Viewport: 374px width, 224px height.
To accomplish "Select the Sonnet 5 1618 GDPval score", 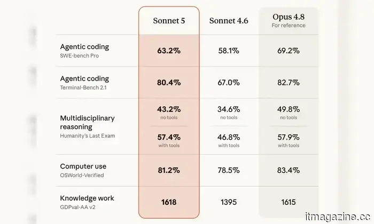I will tap(169, 202).
